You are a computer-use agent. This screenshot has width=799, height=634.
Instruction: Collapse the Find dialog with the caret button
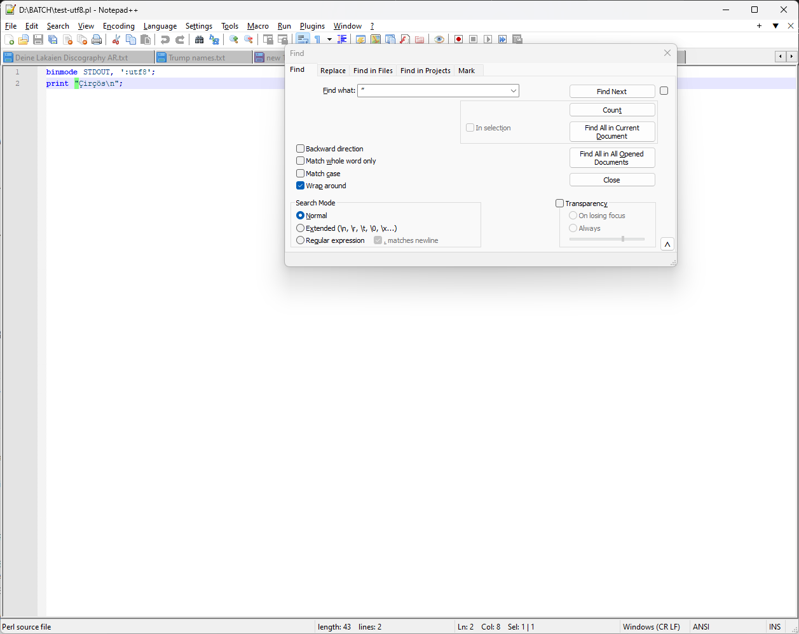pyautogui.click(x=667, y=244)
